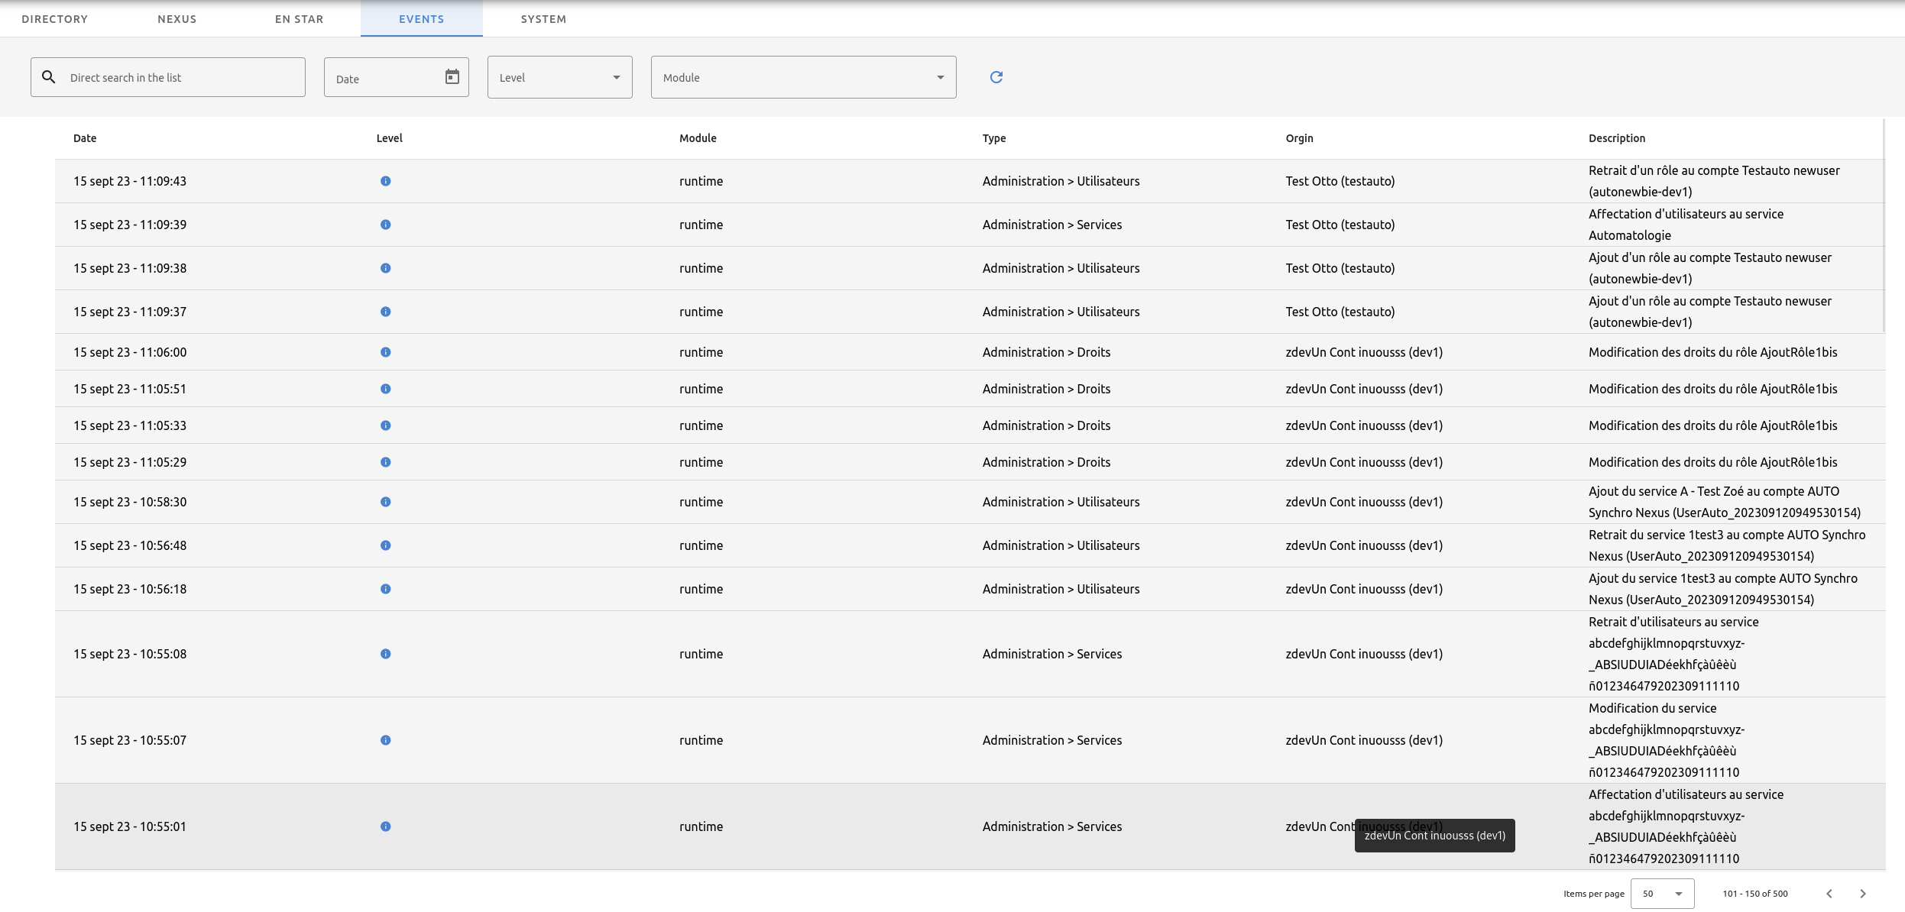Viewport: 1905px width, 912px height.
Task: Click '101 - 150 of 500' pagination text
Action: point(1755,894)
